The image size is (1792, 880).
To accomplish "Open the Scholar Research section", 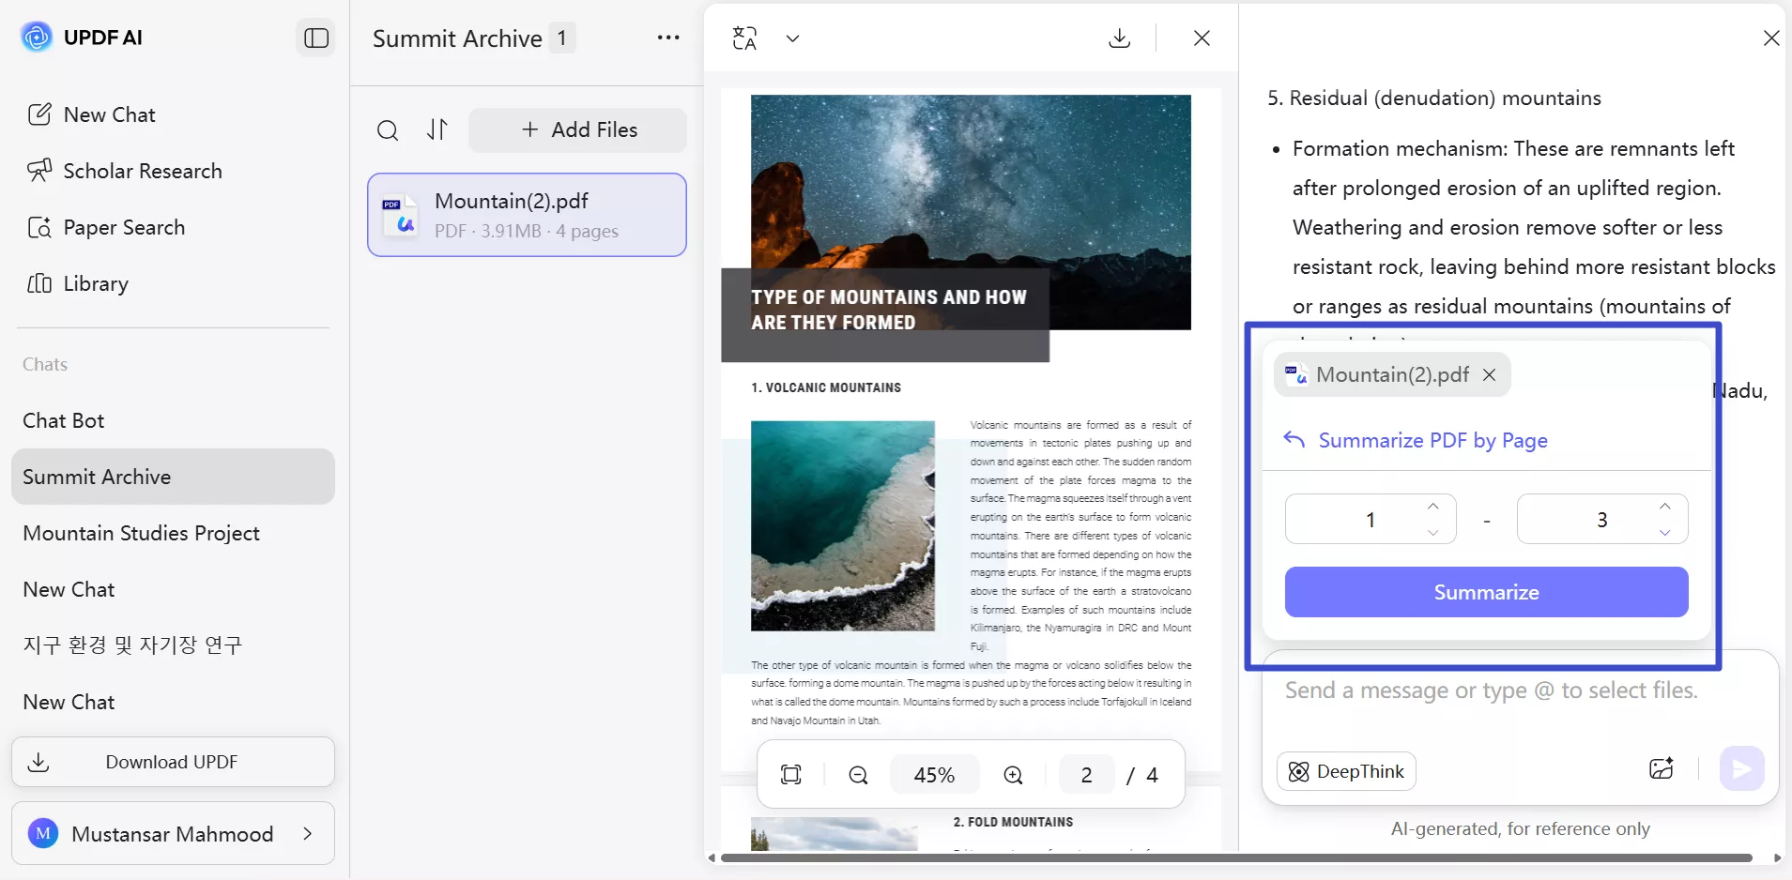I will [141, 171].
